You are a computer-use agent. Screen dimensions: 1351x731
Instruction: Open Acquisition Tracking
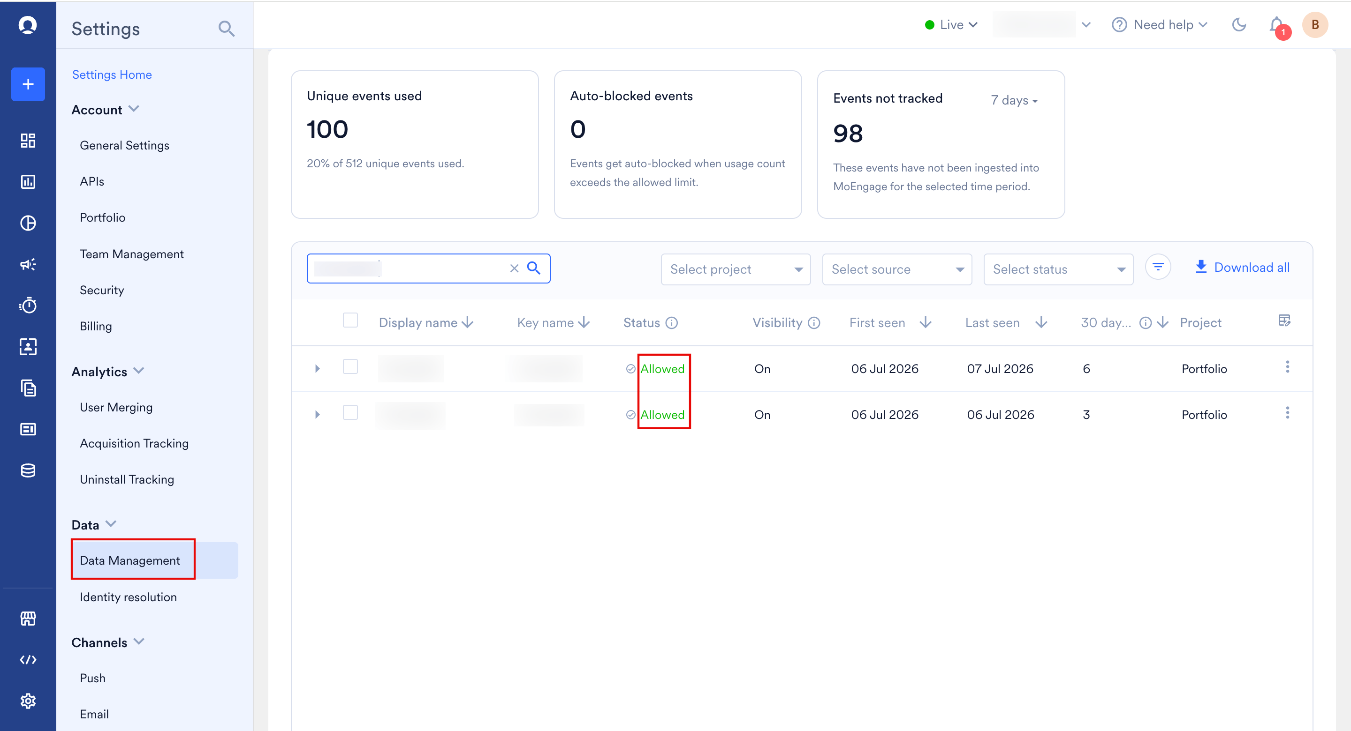click(134, 443)
